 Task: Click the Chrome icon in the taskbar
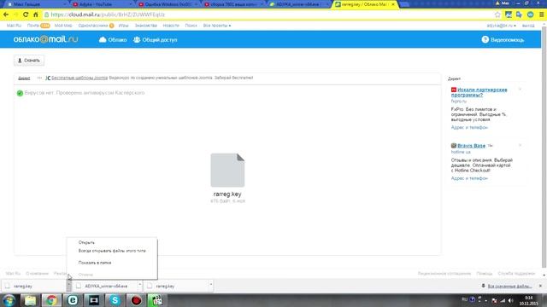51,300
